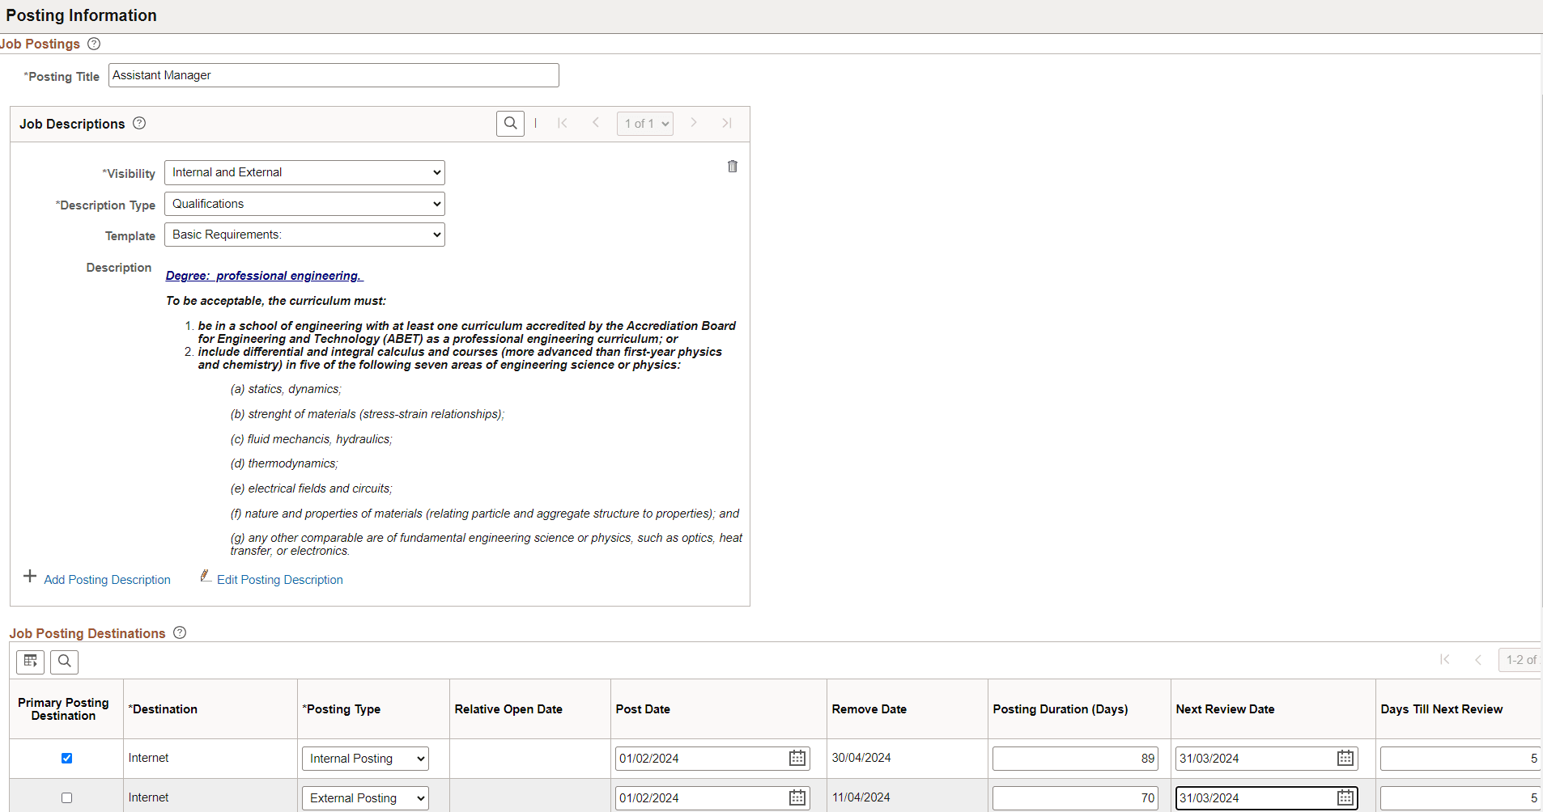Click the next row arrow in Job Descriptions
1543x812 pixels.
click(x=694, y=123)
